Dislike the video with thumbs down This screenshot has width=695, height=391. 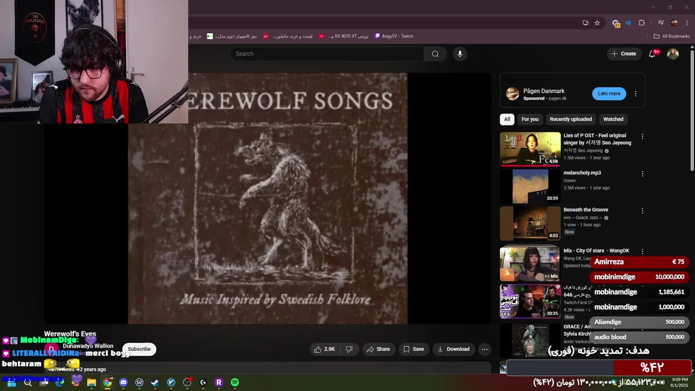(349, 349)
